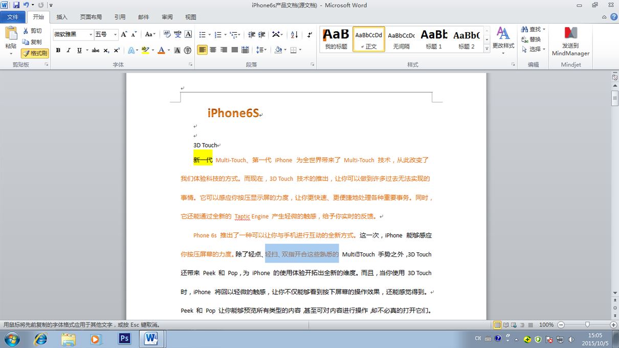619x348 pixels.
Task: Click the Center alignment icon
Action: [x=213, y=50]
